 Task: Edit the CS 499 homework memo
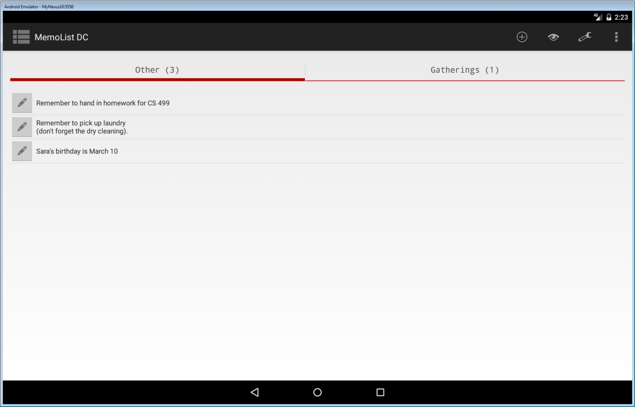[22, 103]
